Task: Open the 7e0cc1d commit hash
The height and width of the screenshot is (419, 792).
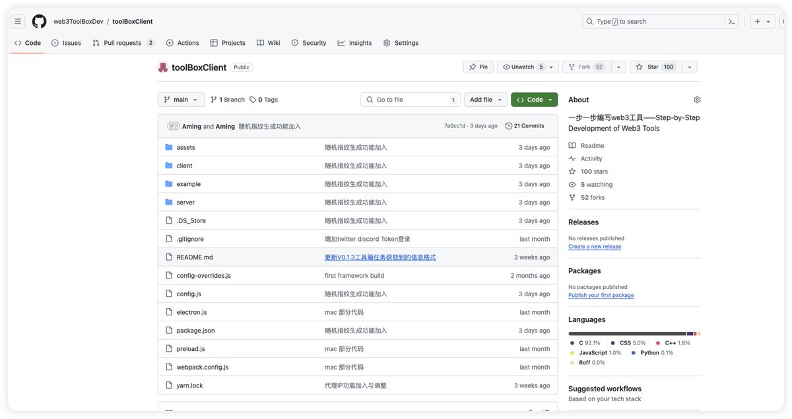Action: [455, 126]
